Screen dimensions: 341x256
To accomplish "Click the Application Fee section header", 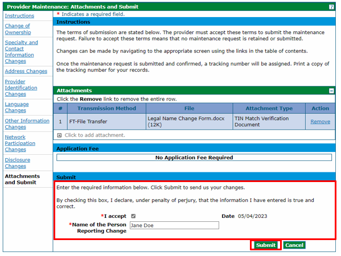I will [x=194, y=148].
